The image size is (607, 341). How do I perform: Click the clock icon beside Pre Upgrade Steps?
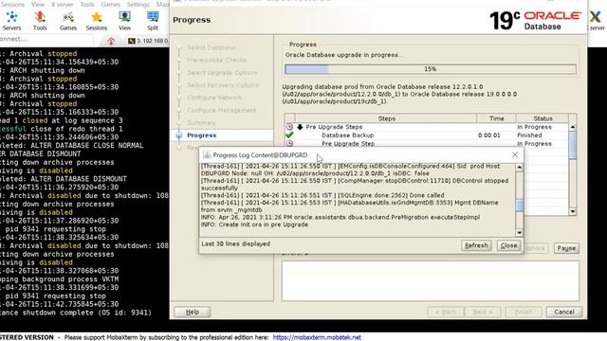point(289,127)
